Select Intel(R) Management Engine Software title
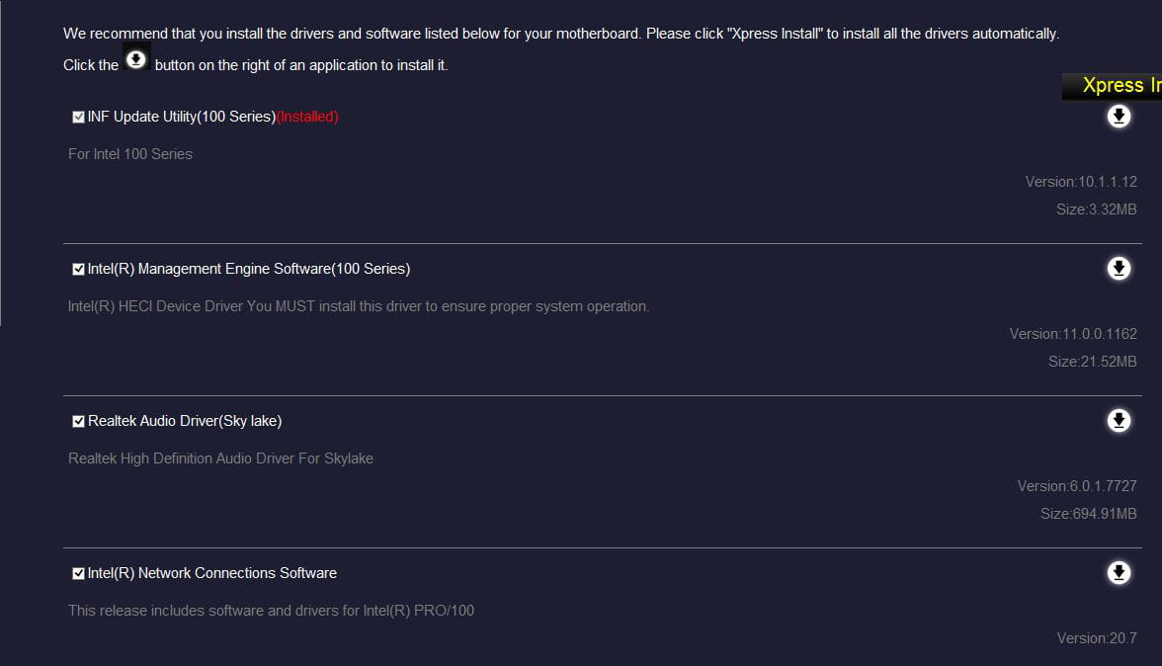Image resolution: width=1162 pixels, height=666 pixels. (249, 268)
